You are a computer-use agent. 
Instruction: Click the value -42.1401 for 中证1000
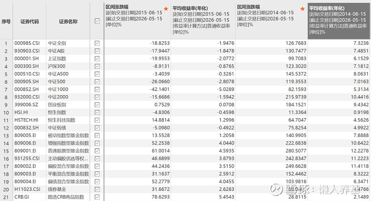[160, 89]
